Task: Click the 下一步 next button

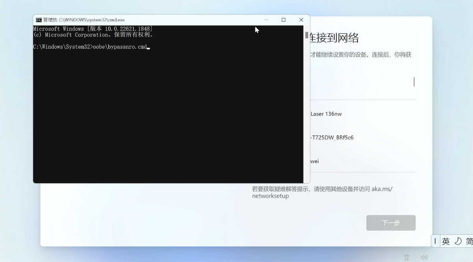Action: coord(391,223)
